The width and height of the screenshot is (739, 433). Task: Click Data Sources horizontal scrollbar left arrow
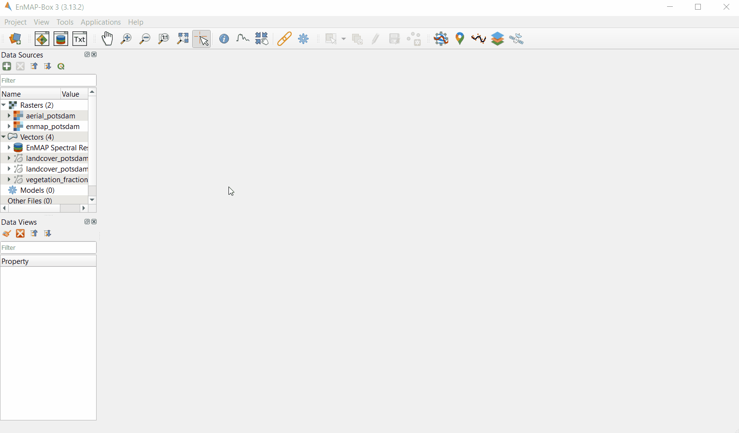[4, 208]
